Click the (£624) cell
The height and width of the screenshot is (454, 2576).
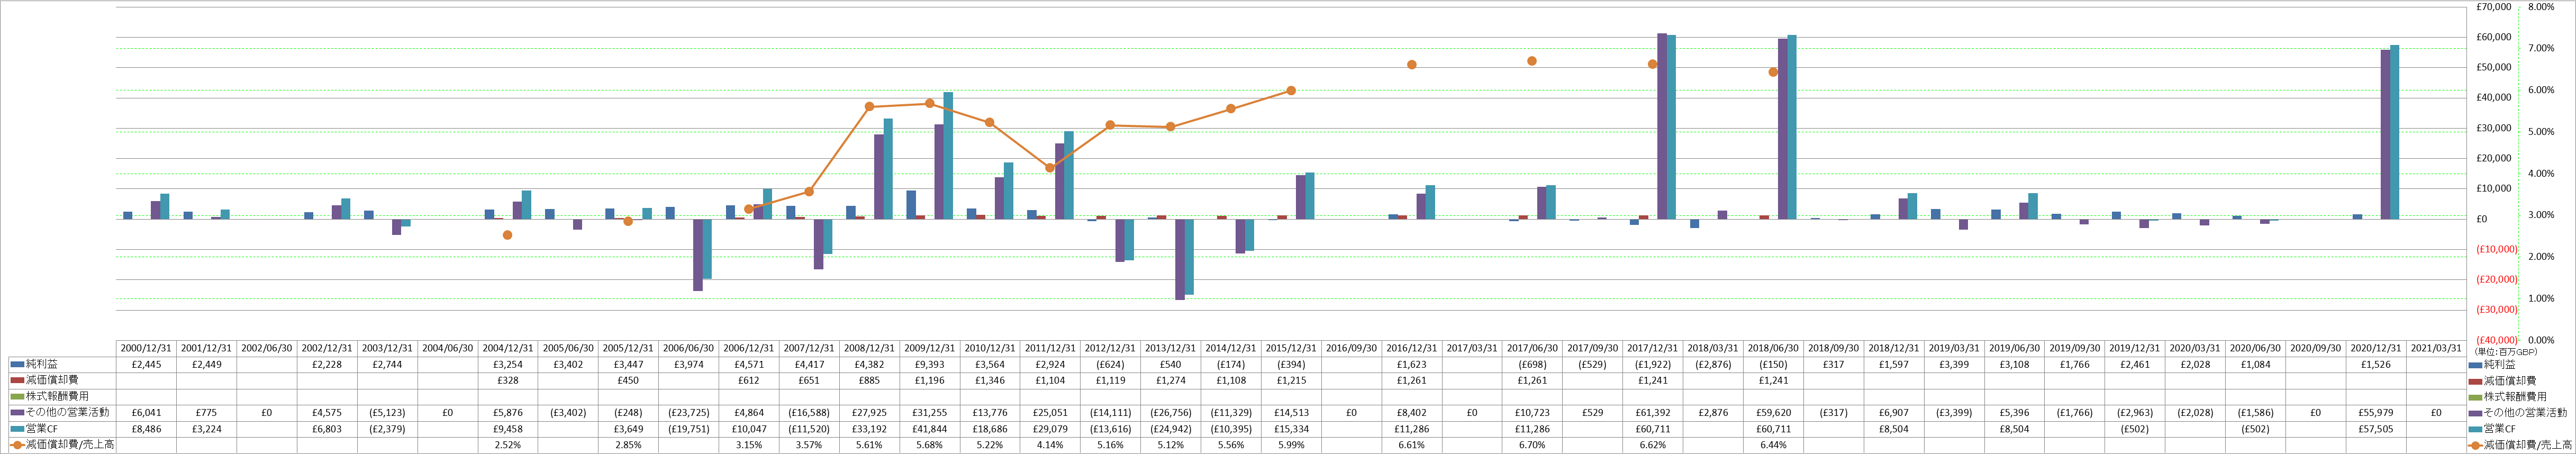click(1110, 365)
